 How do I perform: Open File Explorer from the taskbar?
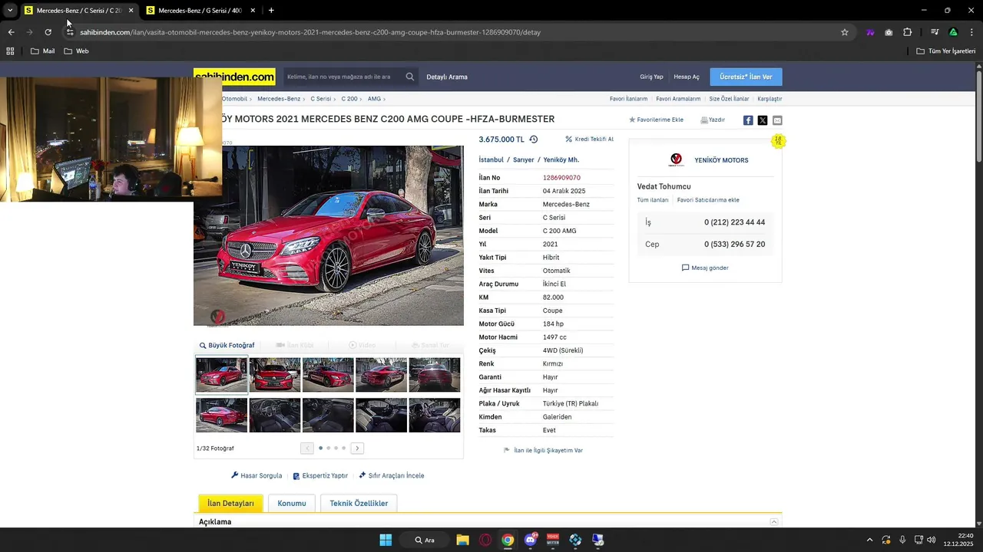[x=462, y=540]
